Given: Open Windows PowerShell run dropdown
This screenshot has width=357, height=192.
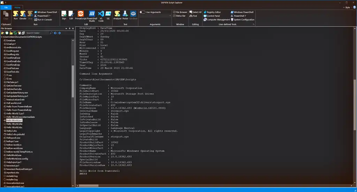Looking at the screenshot, I should (x=58, y=12).
